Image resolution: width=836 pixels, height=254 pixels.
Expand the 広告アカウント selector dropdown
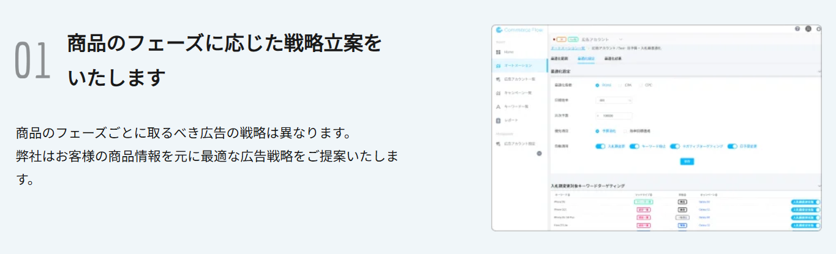coord(620,39)
